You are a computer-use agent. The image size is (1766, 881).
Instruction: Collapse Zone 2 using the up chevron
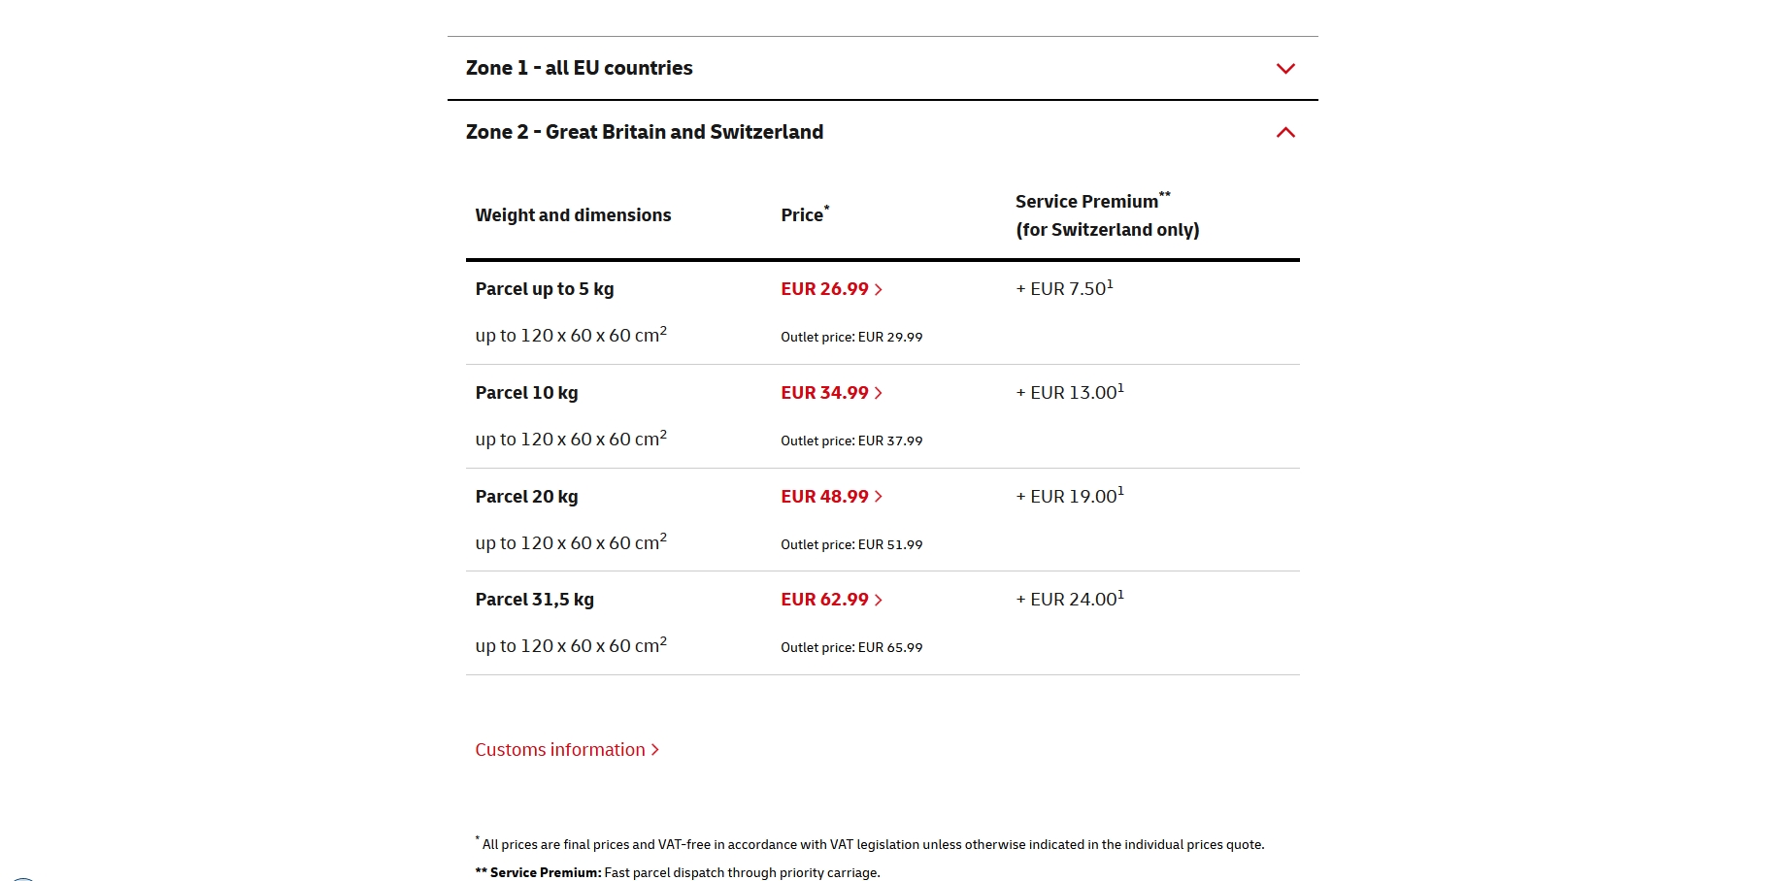(1285, 133)
